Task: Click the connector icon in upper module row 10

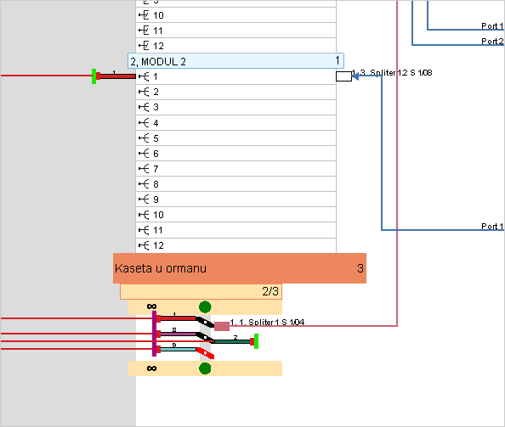Action: pyautogui.click(x=144, y=15)
